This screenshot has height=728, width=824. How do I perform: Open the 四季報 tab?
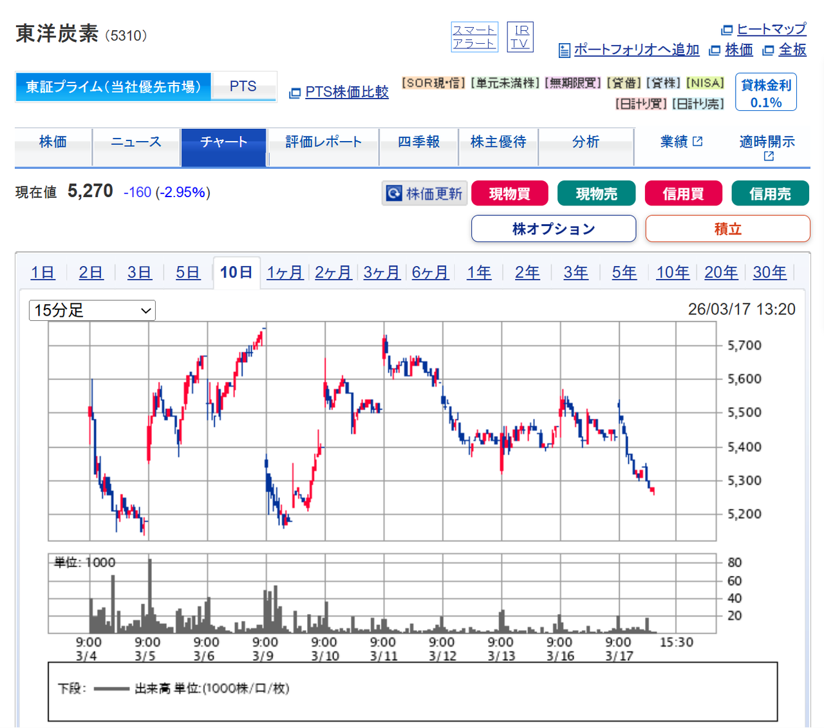click(x=418, y=142)
